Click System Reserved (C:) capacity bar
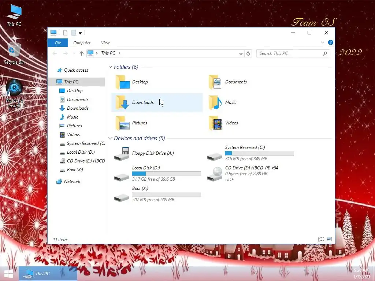This screenshot has height=281, width=375. [x=260, y=153]
